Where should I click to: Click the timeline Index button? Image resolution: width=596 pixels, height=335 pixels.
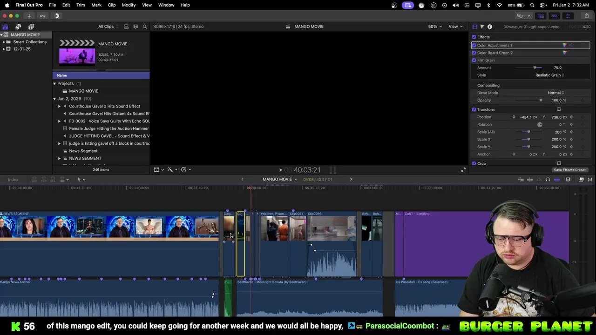click(x=13, y=180)
